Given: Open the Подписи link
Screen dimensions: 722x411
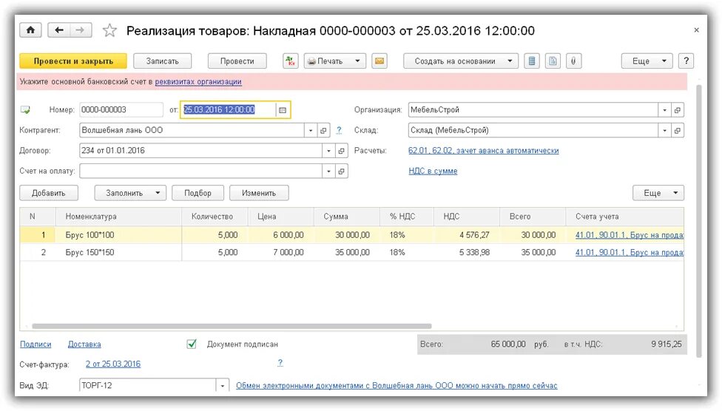Looking at the screenshot, I should point(36,344).
